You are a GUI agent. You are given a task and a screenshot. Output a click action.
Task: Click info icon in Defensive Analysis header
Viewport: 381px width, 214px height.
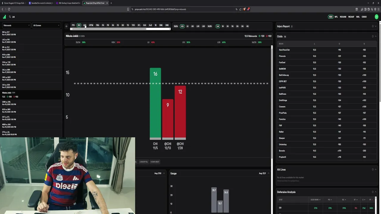coord(373,192)
